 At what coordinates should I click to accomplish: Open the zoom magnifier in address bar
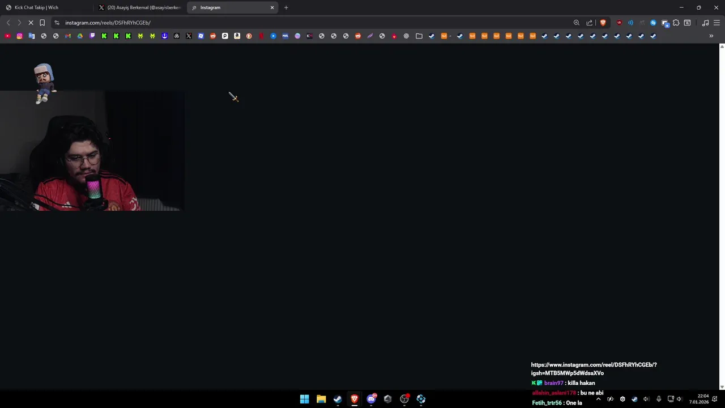pyautogui.click(x=577, y=23)
